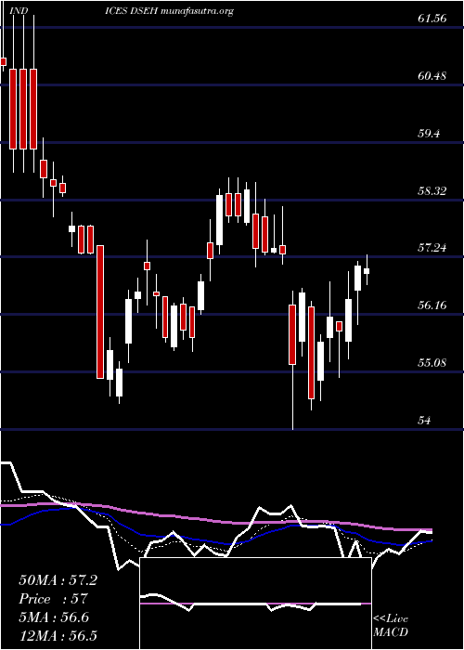The height and width of the screenshot is (650, 464).
Task: Click the 58.32 price axis label
Action: (432, 191)
